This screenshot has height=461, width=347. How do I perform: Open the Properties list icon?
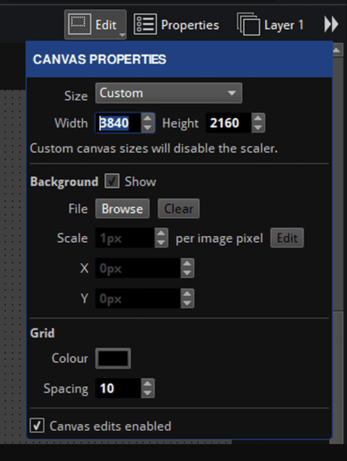pos(145,24)
